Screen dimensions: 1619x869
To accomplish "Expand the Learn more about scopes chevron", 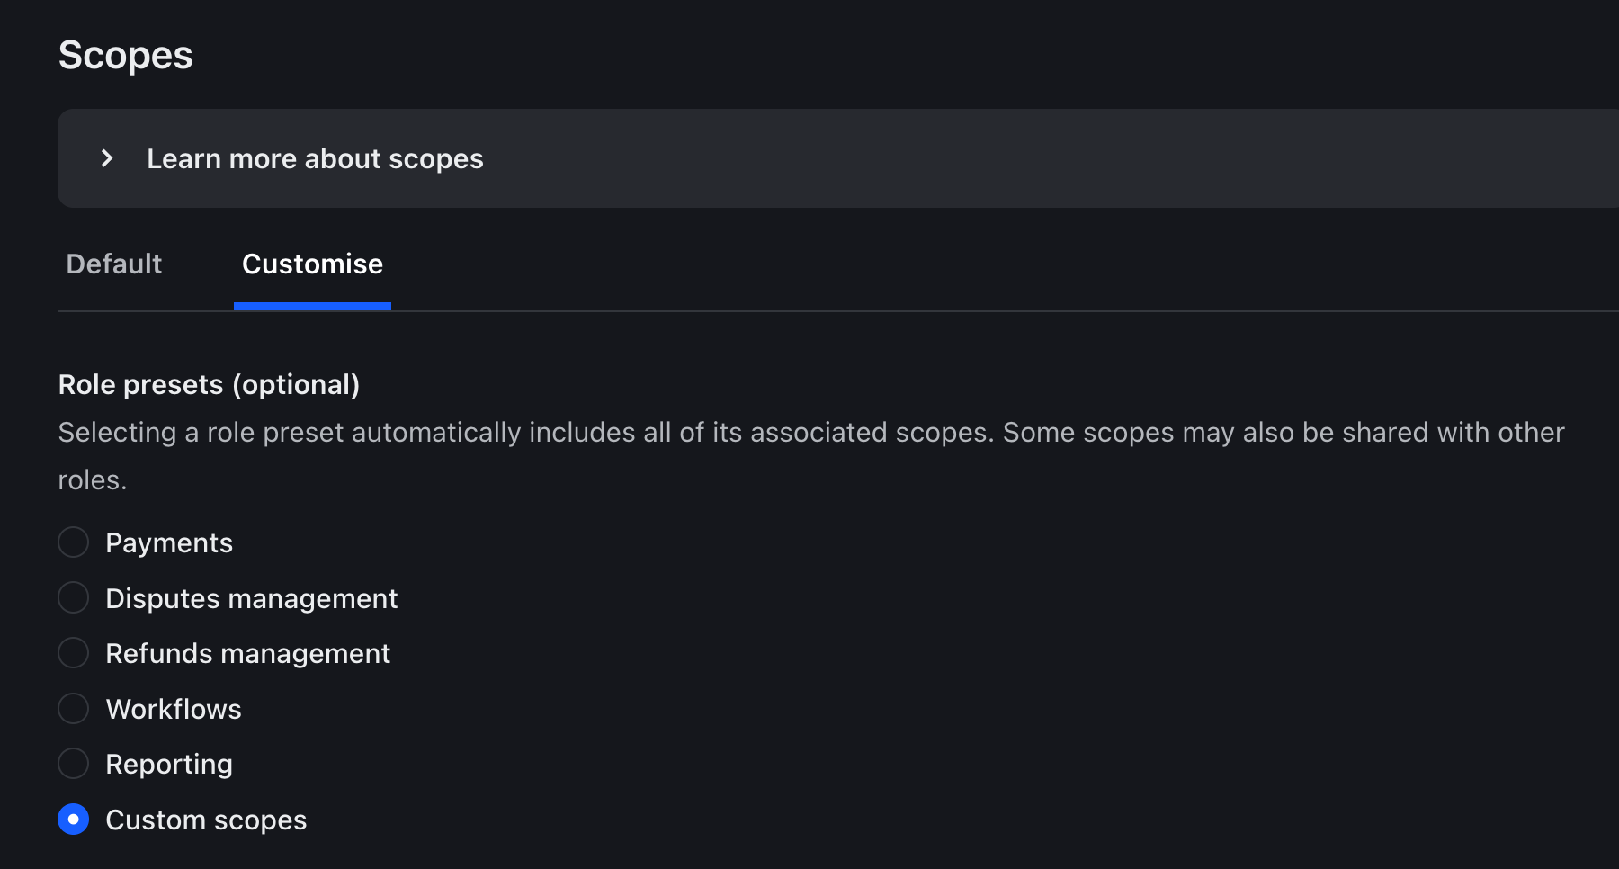I will pos(107,158).
